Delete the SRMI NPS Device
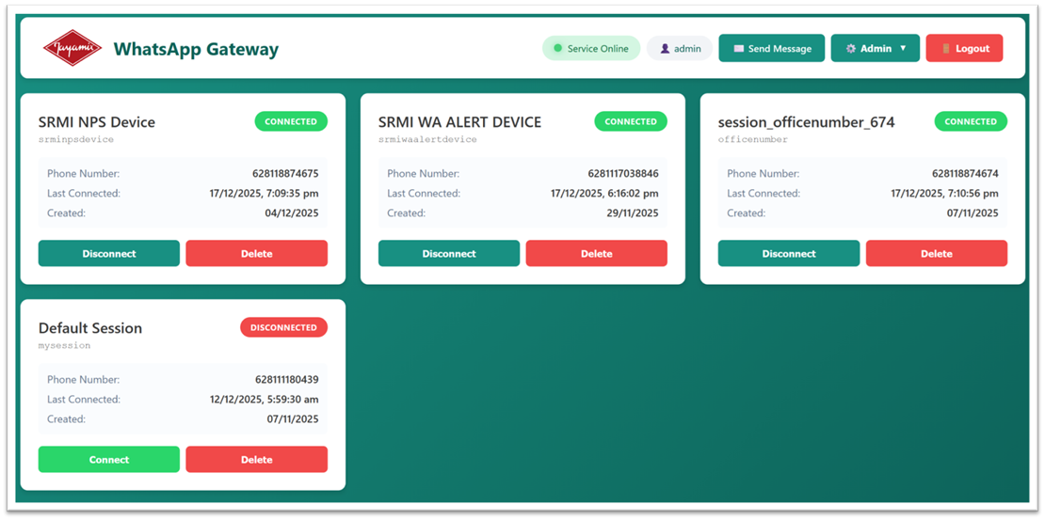Image resolution: width=1045 pixels, height=520 pixels. pyautogui.click(x=257, y=254)
